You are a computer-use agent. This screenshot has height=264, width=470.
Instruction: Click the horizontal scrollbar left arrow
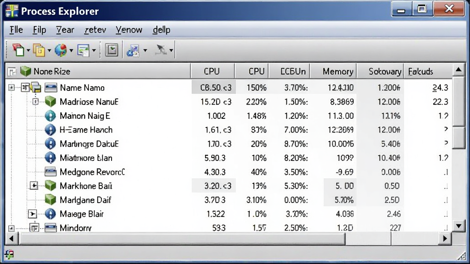tap(11, 238)
